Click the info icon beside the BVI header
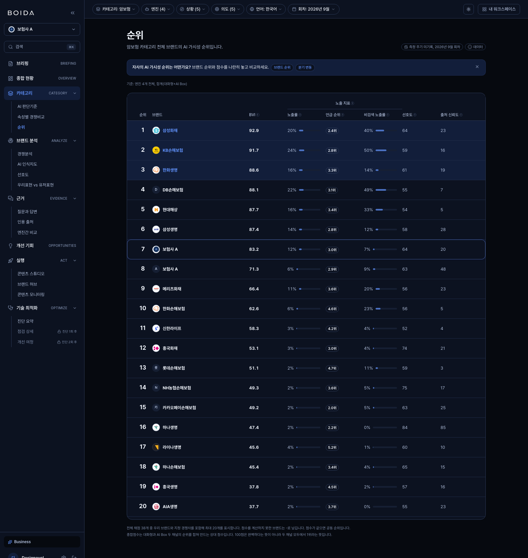Image resolution: width=528 pixels, height=558 pixels. pyautogui.click(x=258, y=115)
